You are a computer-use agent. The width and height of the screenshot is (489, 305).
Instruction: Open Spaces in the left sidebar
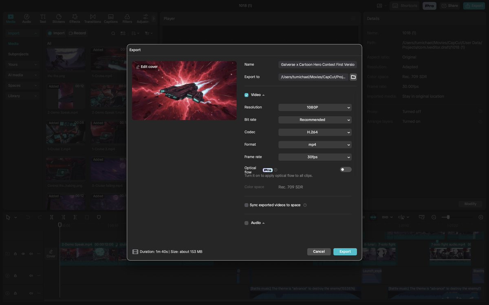coord(23,86)
